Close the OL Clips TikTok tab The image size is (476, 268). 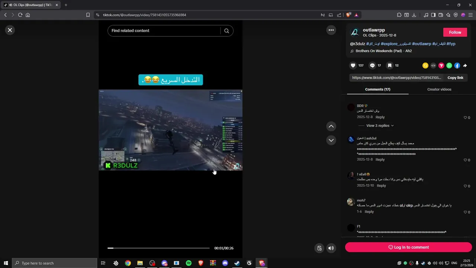point(57,5)
